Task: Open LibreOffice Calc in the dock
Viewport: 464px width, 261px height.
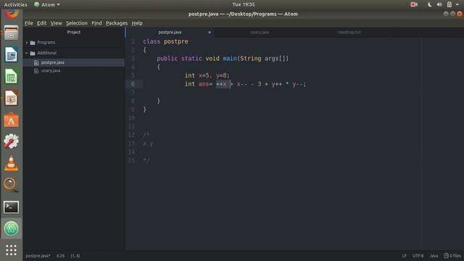Action: click(12, 76)
